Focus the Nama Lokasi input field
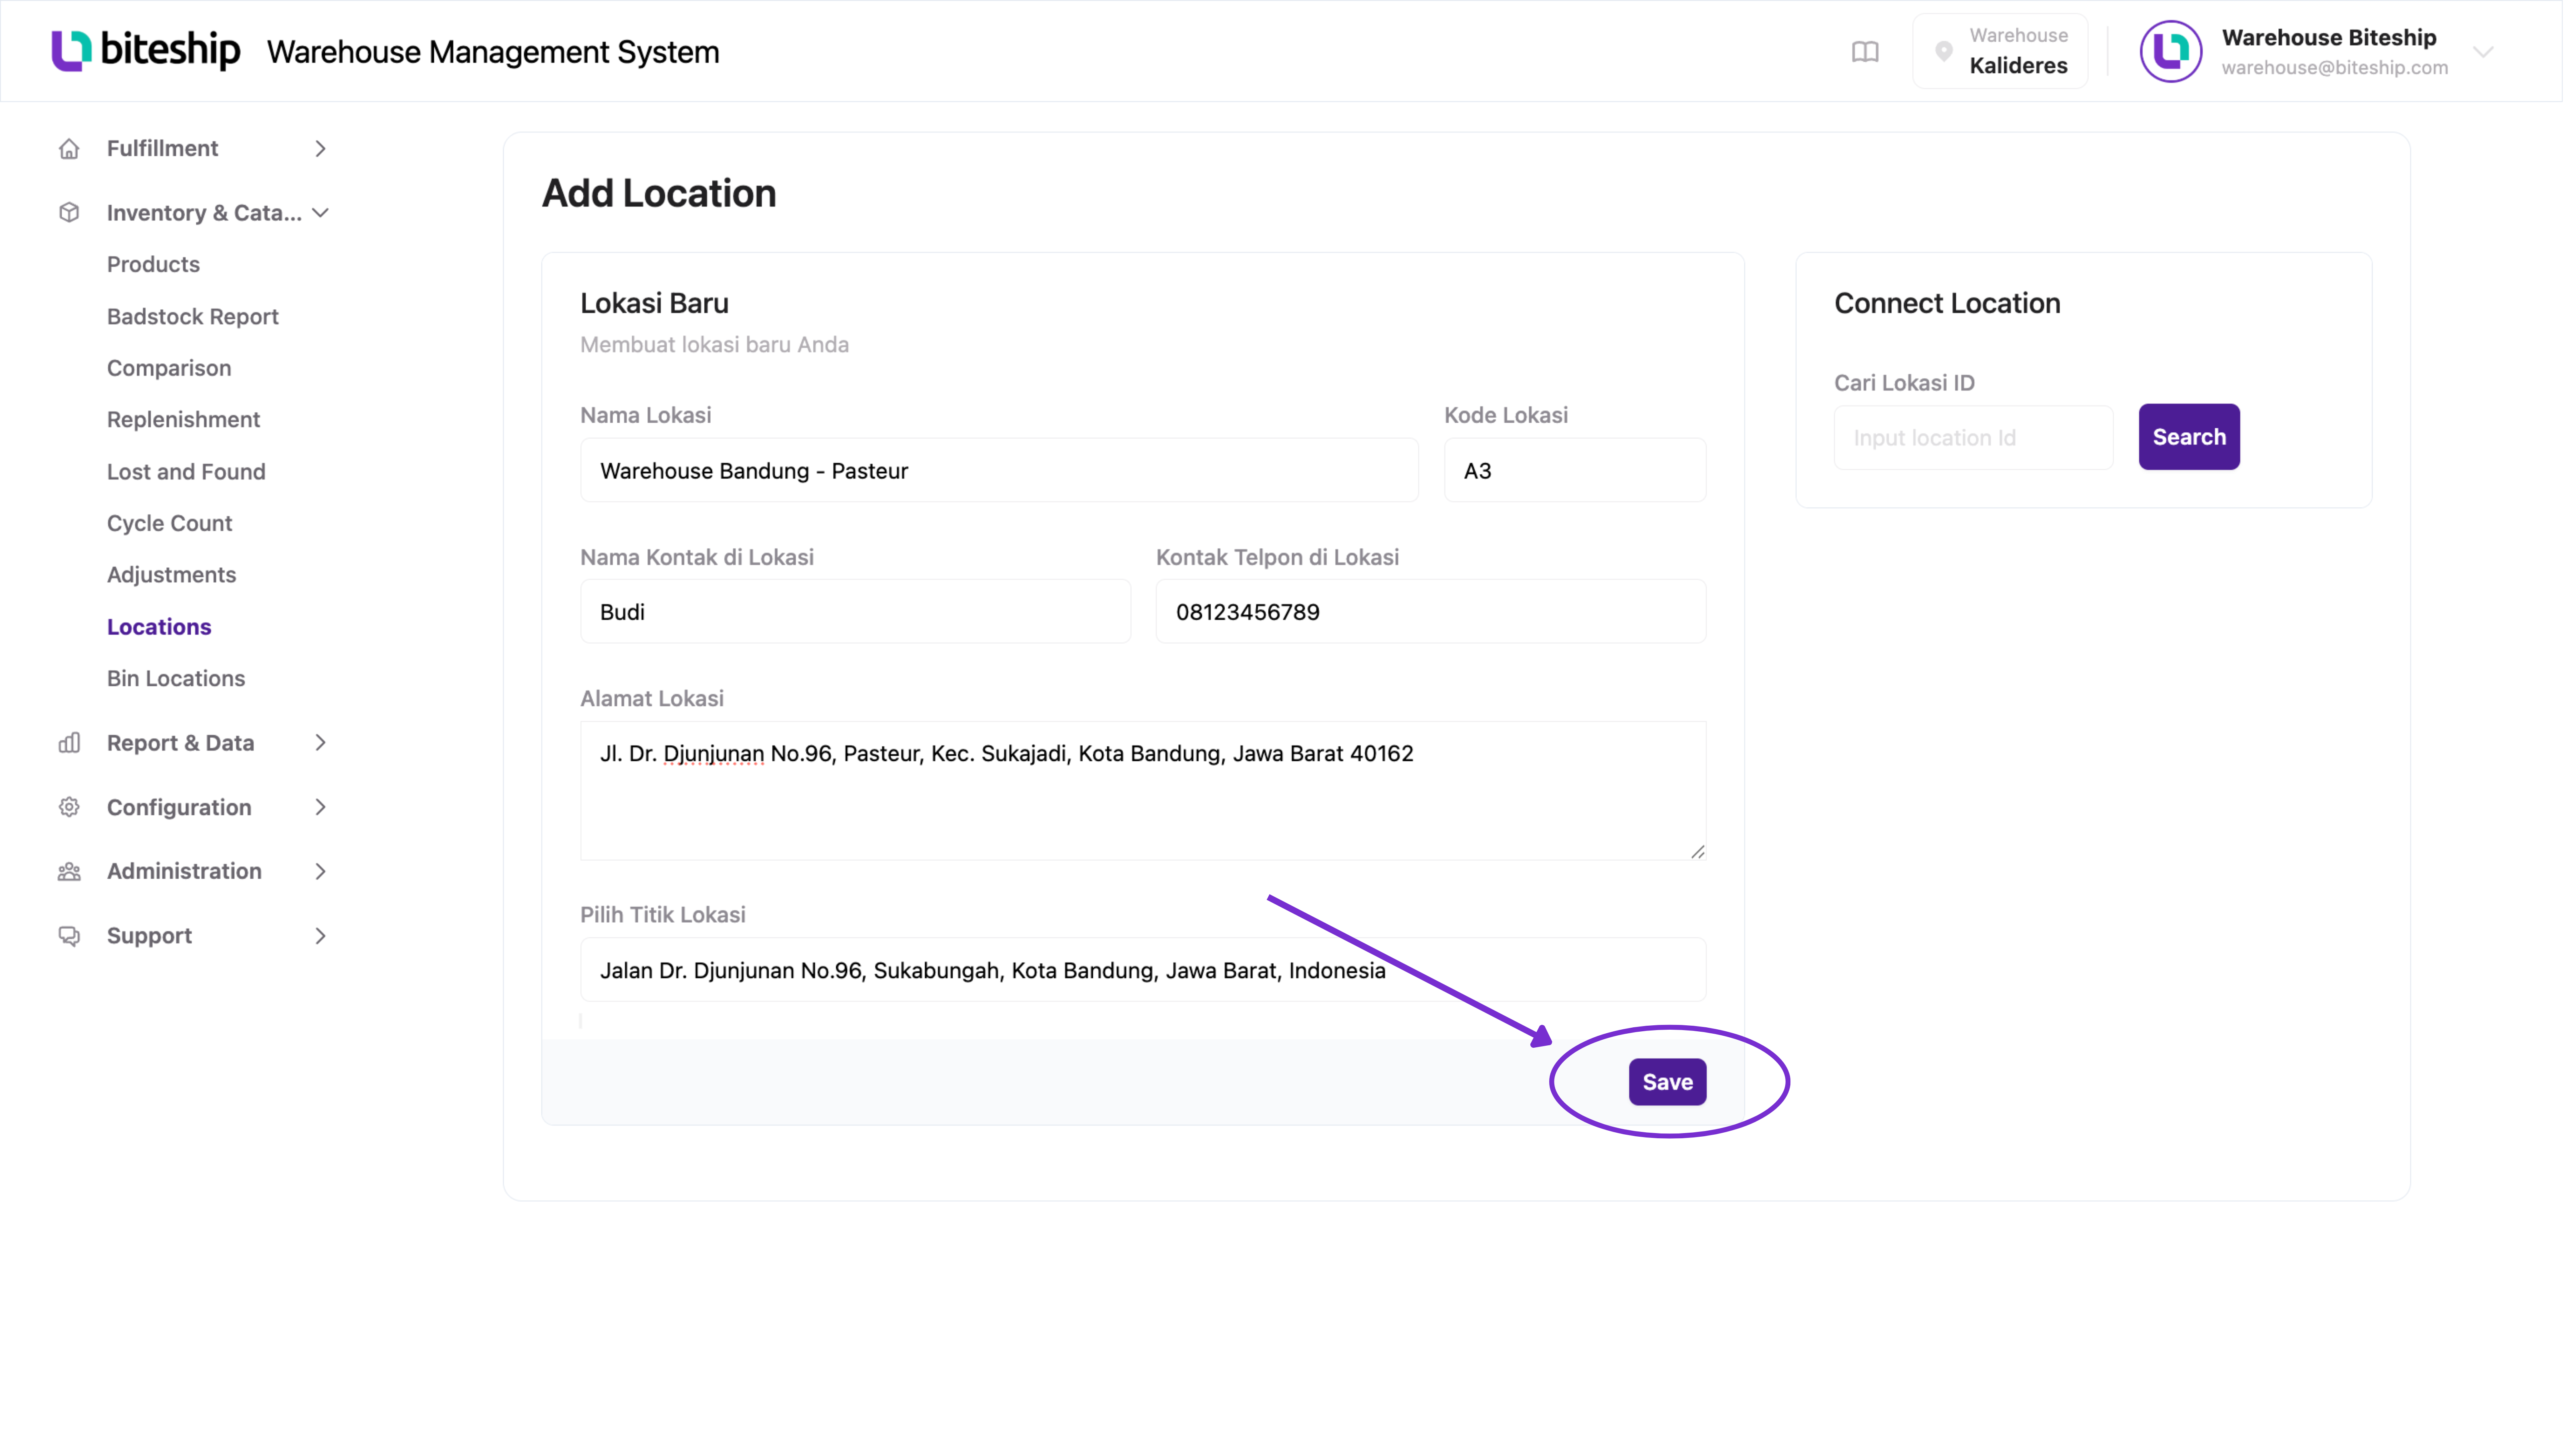The height and width of the screenshot is (1456, 2564). click(x=999, y=470)
